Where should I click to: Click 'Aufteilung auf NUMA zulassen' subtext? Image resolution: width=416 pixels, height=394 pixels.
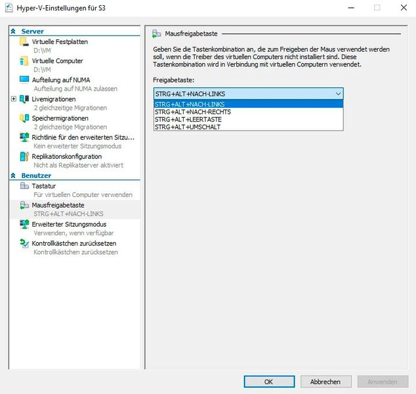tap(75, 89)
